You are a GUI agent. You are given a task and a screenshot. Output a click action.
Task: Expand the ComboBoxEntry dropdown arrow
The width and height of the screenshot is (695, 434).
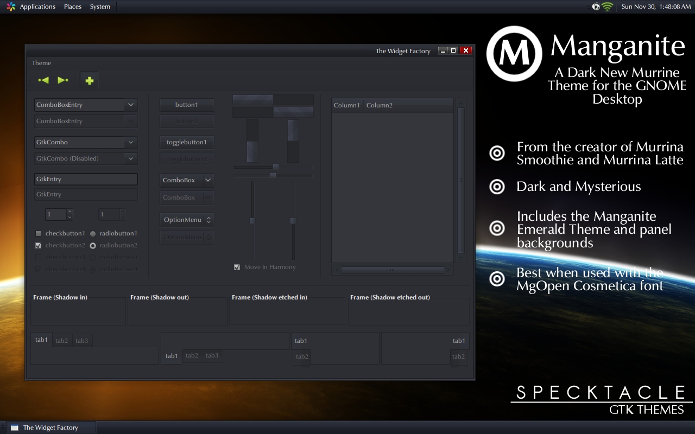(131, 105)
